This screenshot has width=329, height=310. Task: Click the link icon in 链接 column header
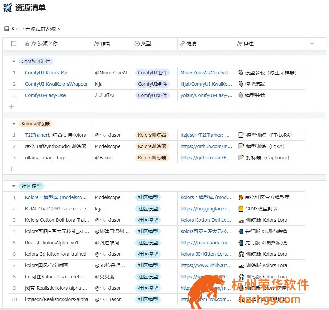coord(182,44)
